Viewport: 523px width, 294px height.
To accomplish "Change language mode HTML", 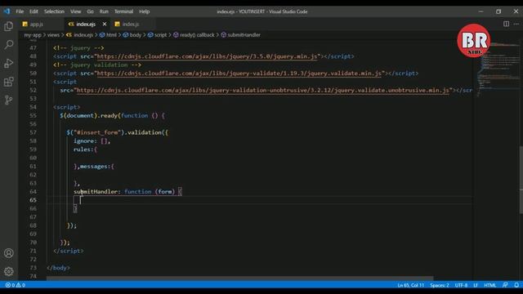I will tap(490, 285).
